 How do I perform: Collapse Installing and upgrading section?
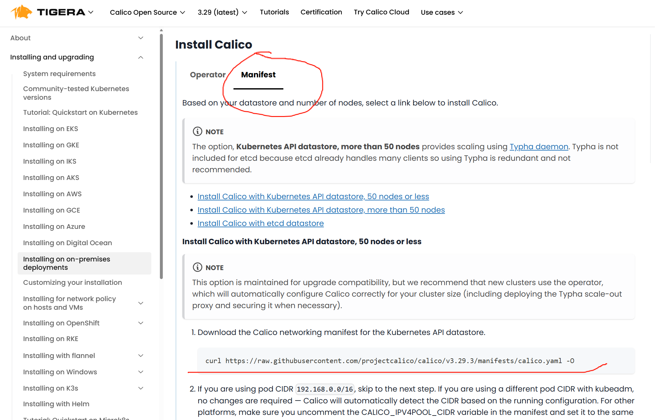pos(140,57)
